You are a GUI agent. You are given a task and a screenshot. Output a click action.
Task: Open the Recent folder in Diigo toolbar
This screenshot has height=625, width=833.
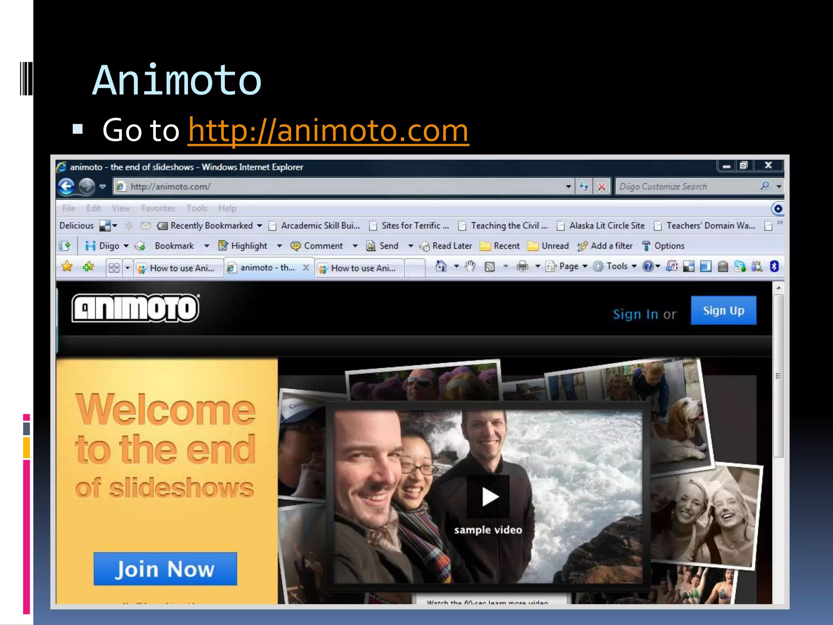coord(500,246)
